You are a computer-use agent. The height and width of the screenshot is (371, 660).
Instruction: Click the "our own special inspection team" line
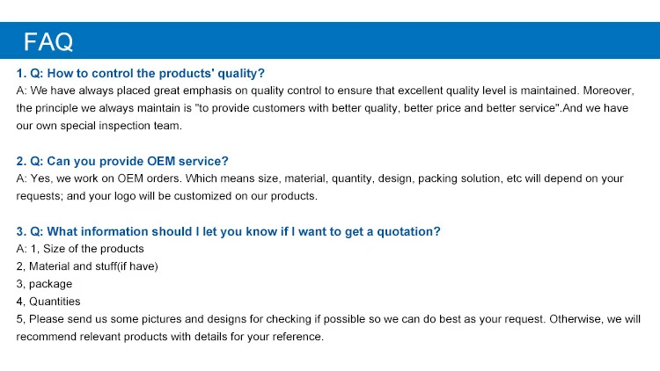click(99, 126)
